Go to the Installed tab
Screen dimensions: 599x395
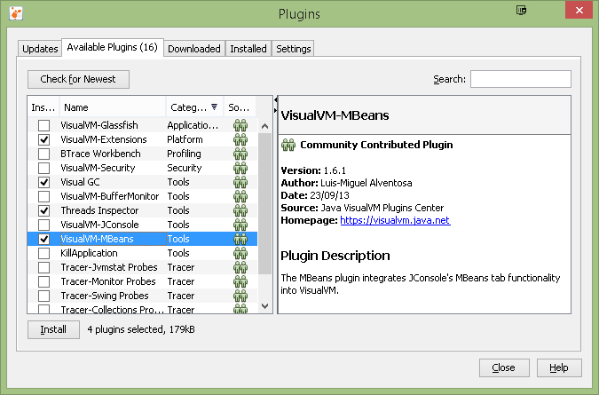coord(248,49)
